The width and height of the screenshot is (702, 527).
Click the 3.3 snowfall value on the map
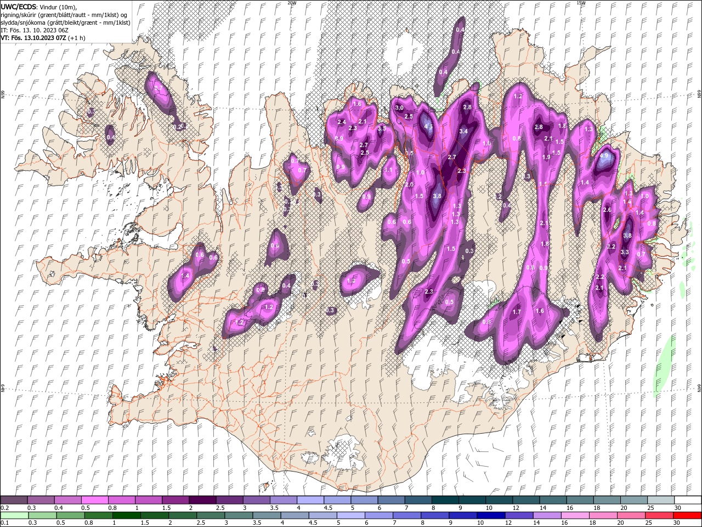(x=625, y=252)
